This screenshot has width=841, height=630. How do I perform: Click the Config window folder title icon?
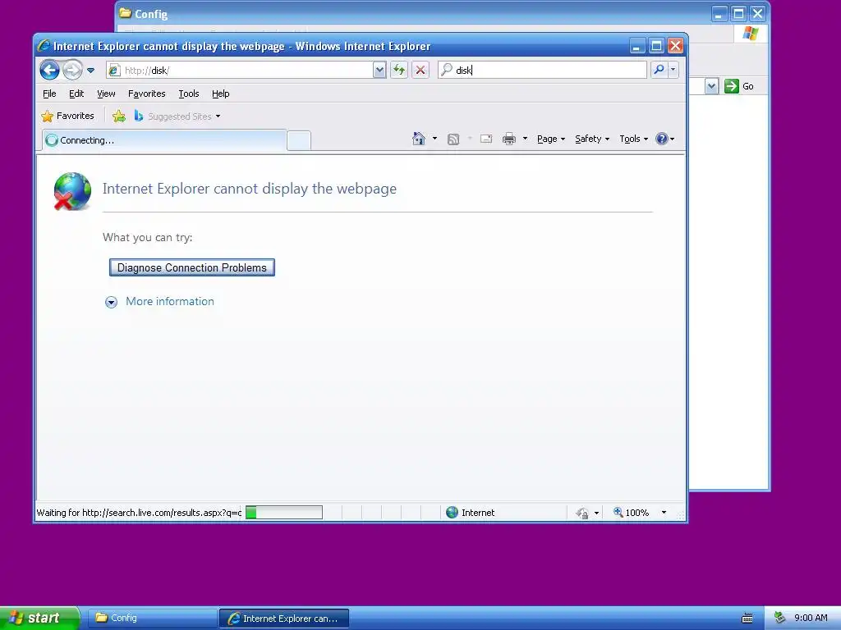click(126, 13)
